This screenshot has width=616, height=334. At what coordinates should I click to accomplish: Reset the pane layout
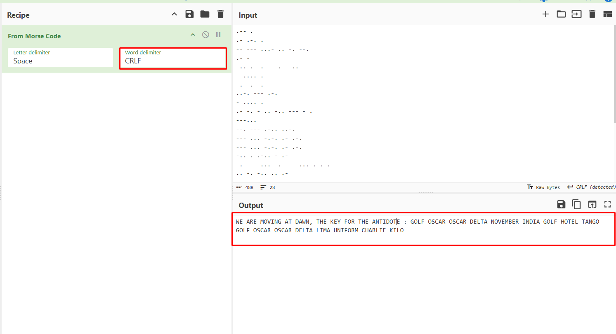607,14
